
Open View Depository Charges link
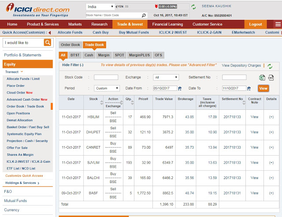click(x=241, y=65)
